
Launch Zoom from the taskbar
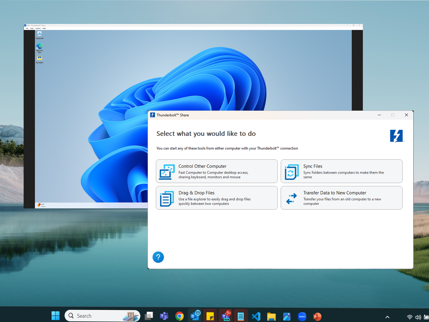point(302,316)
